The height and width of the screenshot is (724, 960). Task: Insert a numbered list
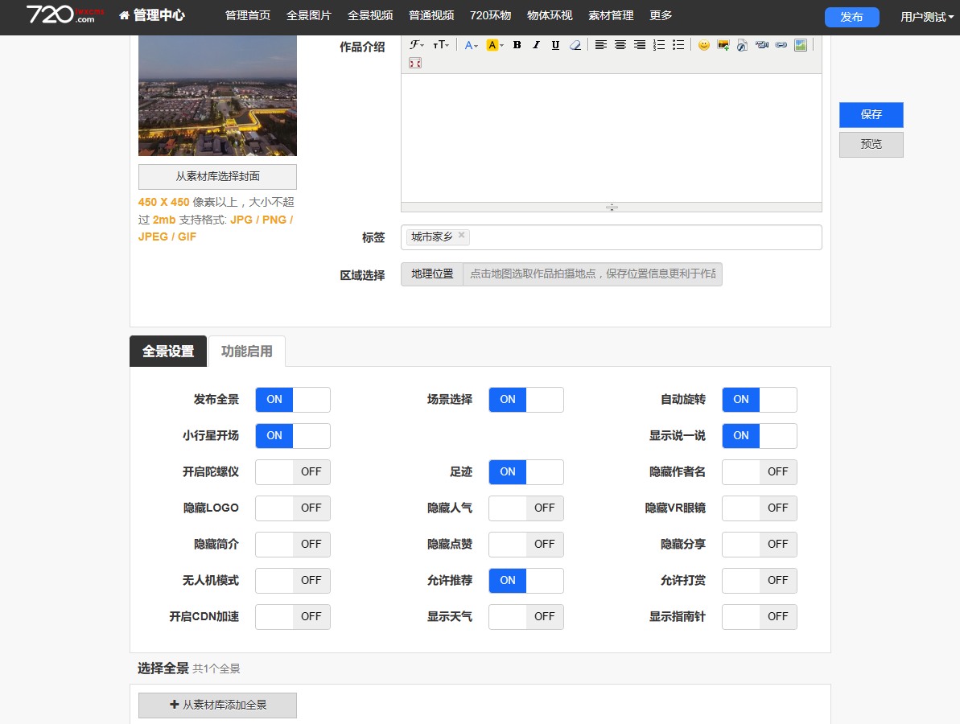[x=659, y=45]
